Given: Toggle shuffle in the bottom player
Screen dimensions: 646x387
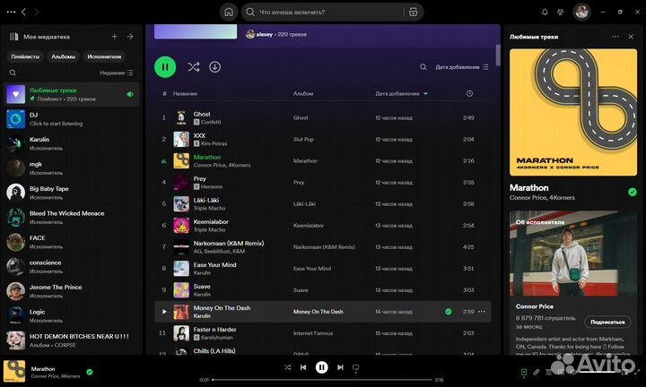Looking at the screenshot, I should [288, 367].
